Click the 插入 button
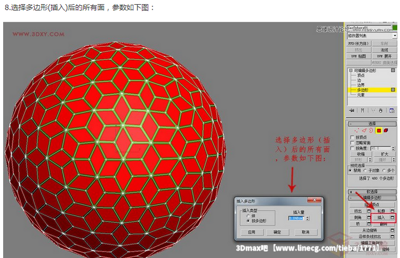The image size is (400, 258). click(381, 218)
